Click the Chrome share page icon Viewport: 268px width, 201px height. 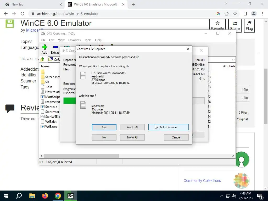(x=227, y=14)
